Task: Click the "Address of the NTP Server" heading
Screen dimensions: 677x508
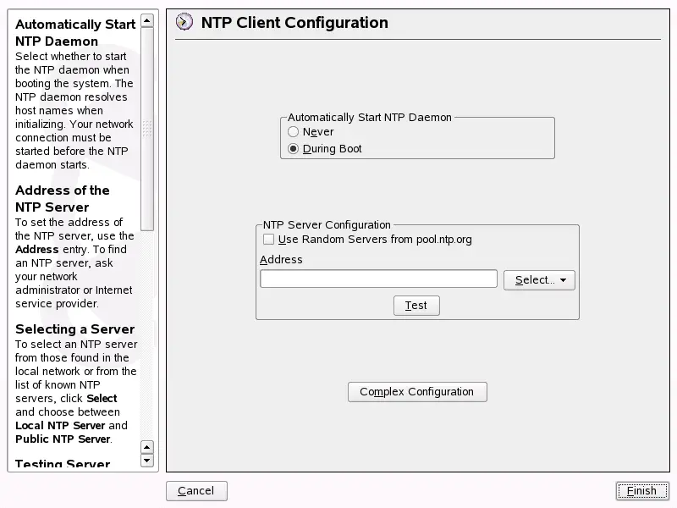Action: (63, 198)
